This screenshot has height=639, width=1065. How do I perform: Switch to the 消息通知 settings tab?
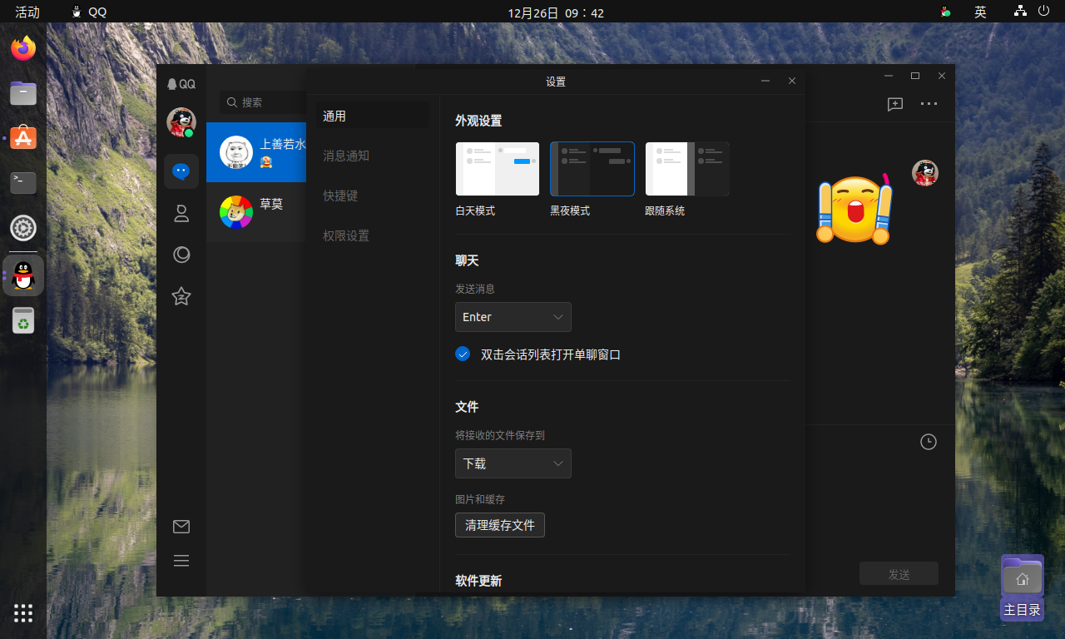[346, 156]
